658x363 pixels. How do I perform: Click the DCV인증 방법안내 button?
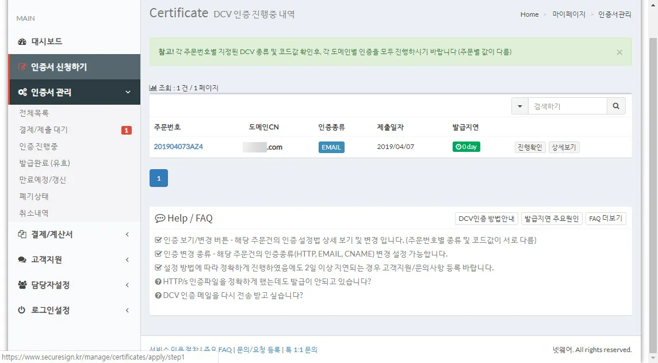tap(486, 219)
